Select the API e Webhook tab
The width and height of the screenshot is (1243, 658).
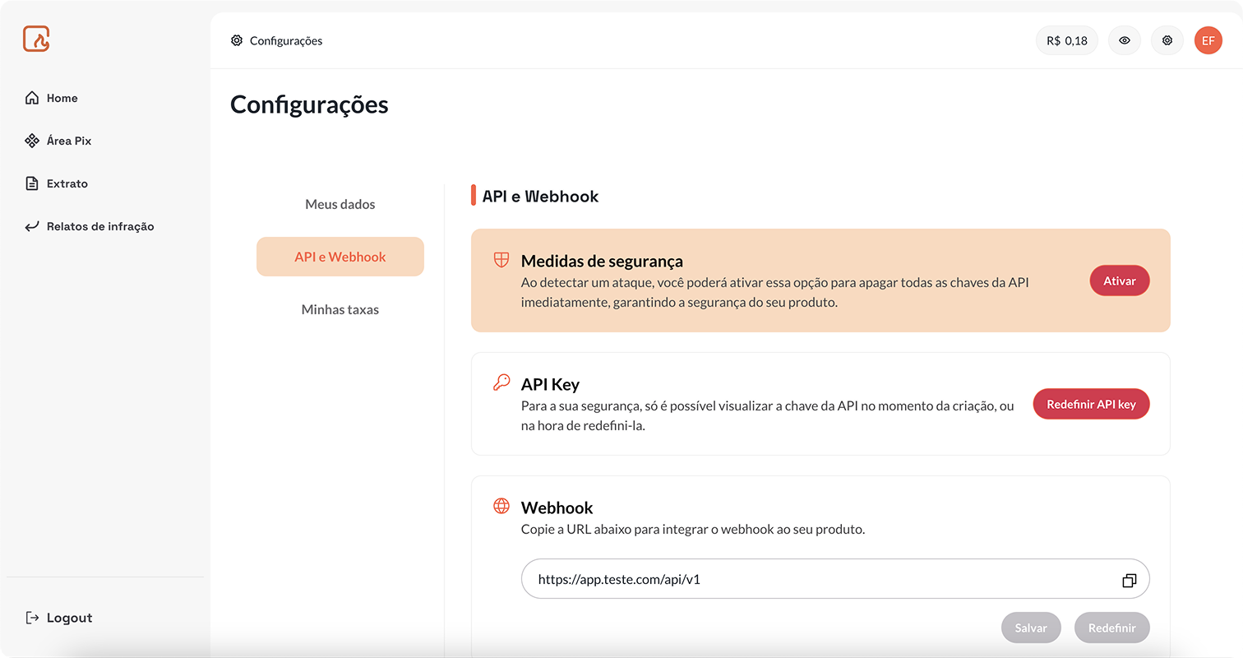tap(340, 257)
